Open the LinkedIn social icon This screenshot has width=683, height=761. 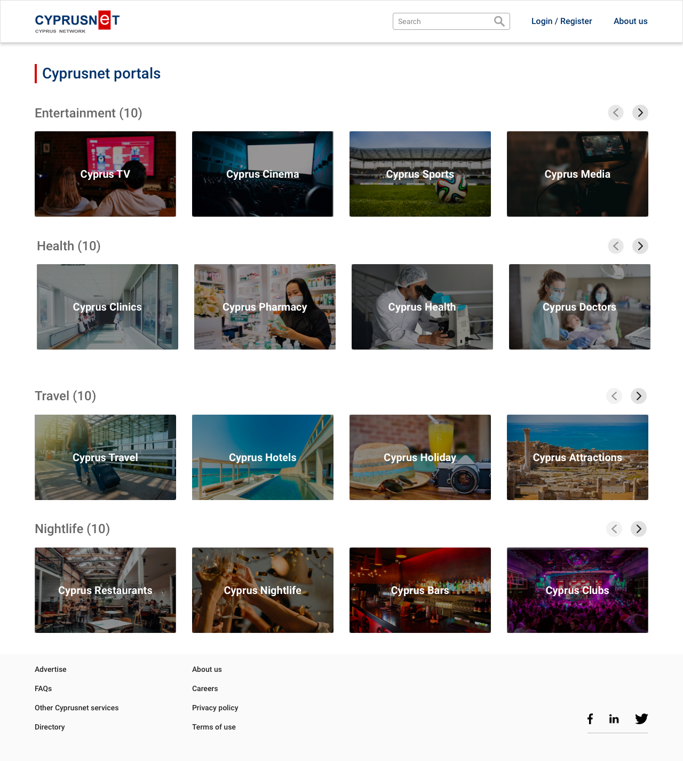[614, 719]
